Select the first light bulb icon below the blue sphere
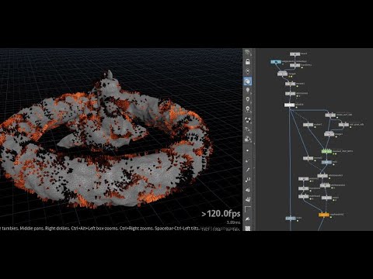The height and width of the screenshot is (279, 373). pos(248,90)
